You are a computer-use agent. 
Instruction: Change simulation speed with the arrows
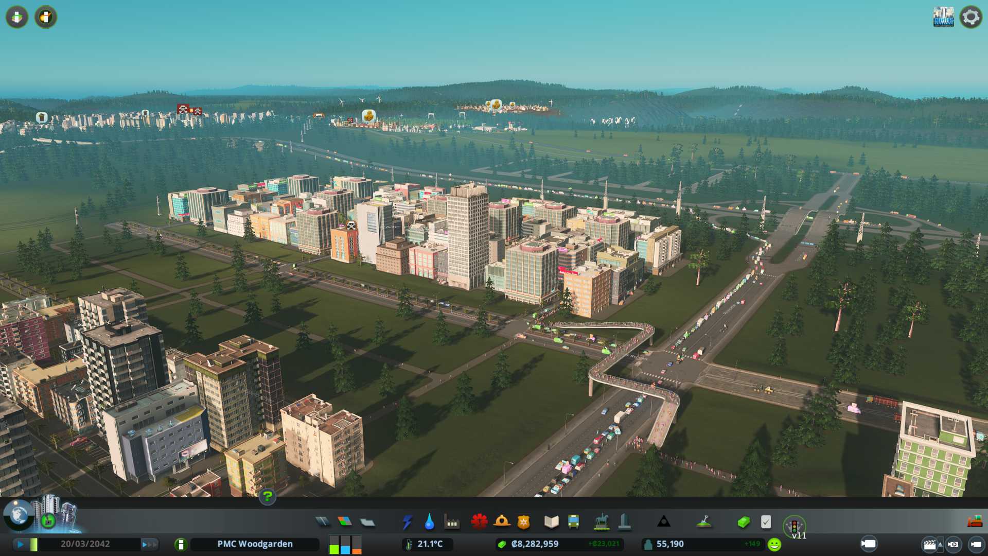click(149, 544)
